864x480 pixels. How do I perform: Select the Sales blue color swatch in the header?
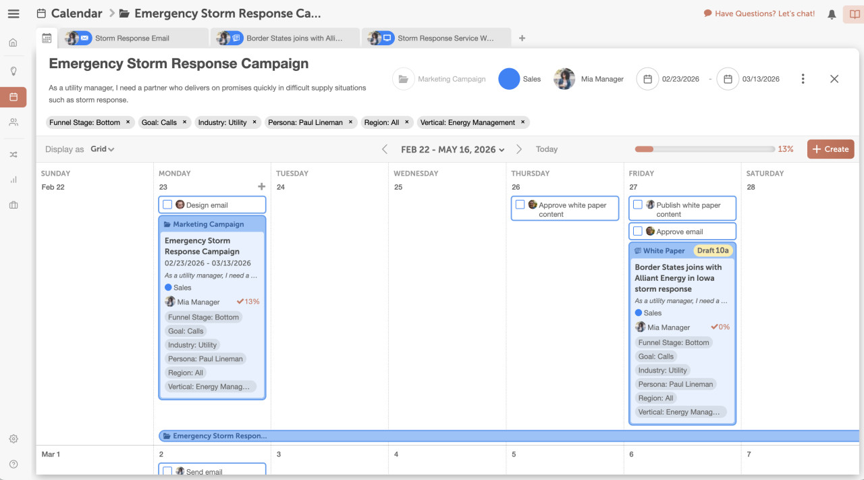point(509,79)
